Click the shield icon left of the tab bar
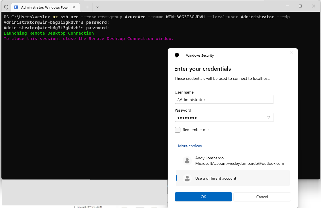Image resolution: width=321 pixels, height=208 pixels. click(x=6, y=7)
